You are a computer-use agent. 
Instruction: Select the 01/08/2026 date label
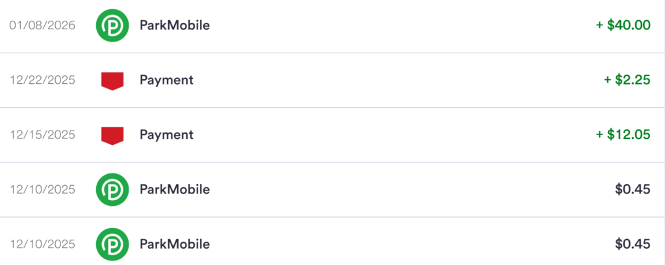click(x=43, y=25)
